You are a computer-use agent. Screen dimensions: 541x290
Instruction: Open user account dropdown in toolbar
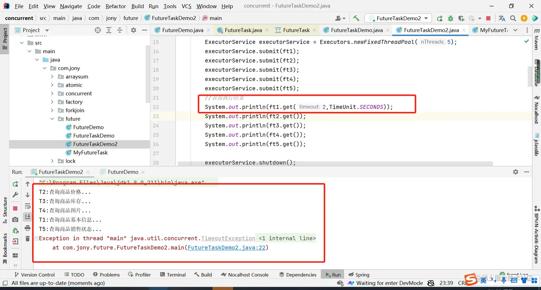[x=340, y=18]
